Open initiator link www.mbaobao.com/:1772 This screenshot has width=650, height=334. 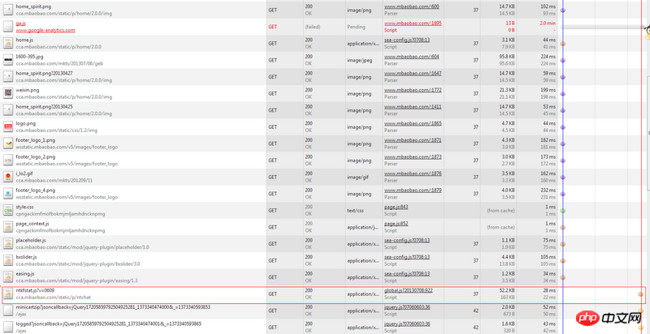tap(413, 90)
